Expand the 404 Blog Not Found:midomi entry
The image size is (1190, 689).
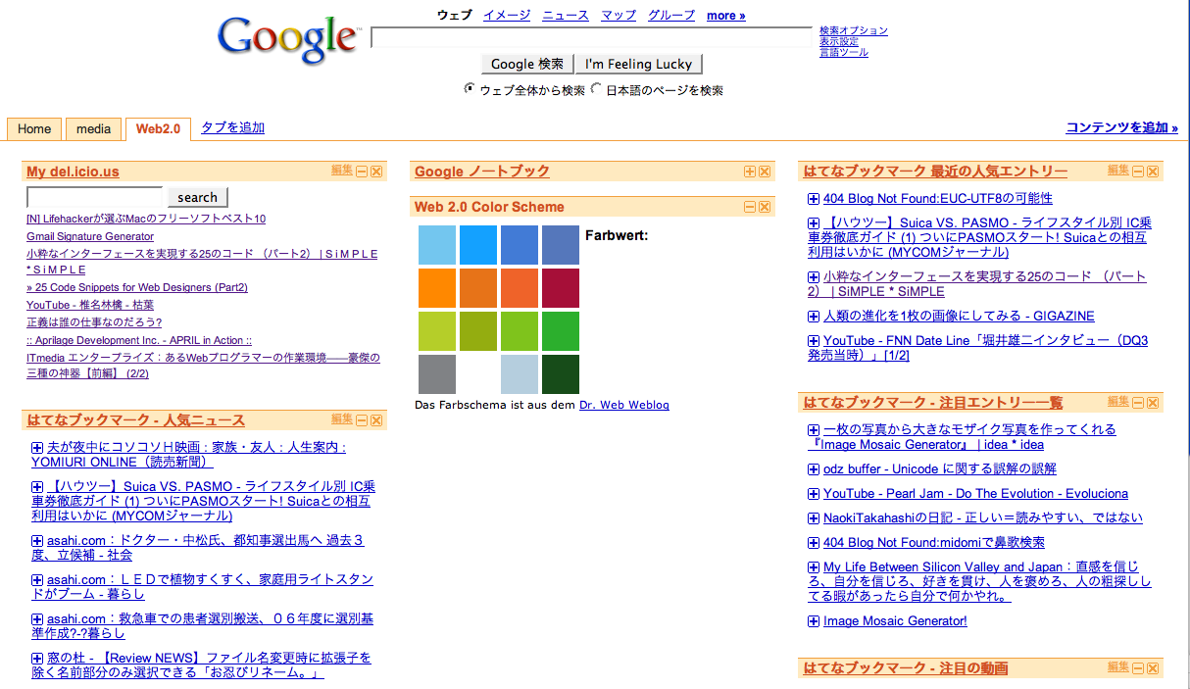point(814,543)
